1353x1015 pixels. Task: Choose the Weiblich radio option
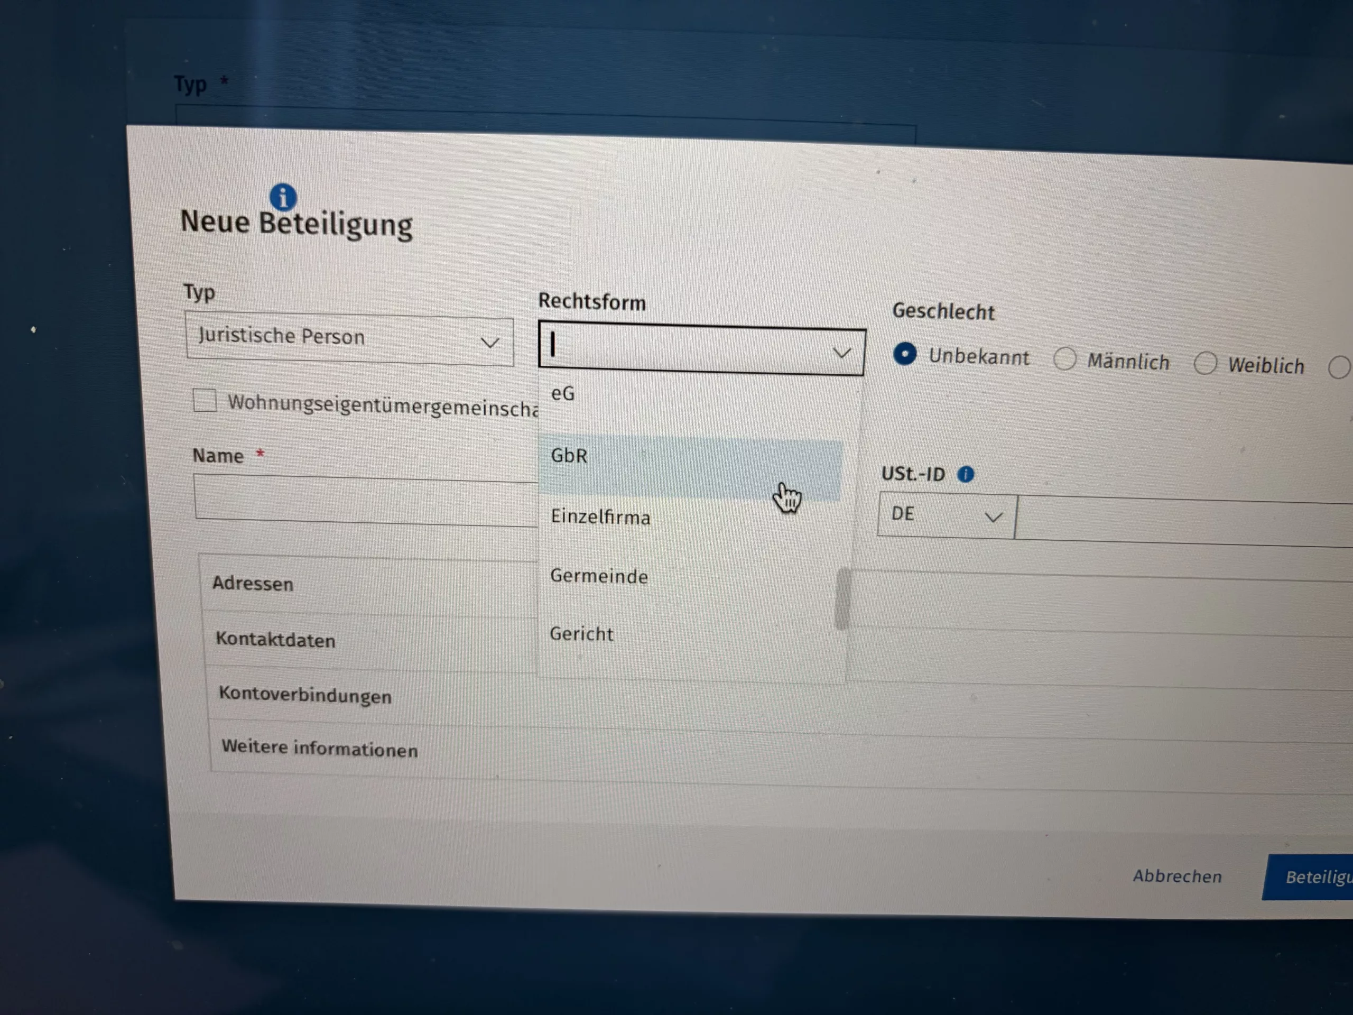[1204, 363]
